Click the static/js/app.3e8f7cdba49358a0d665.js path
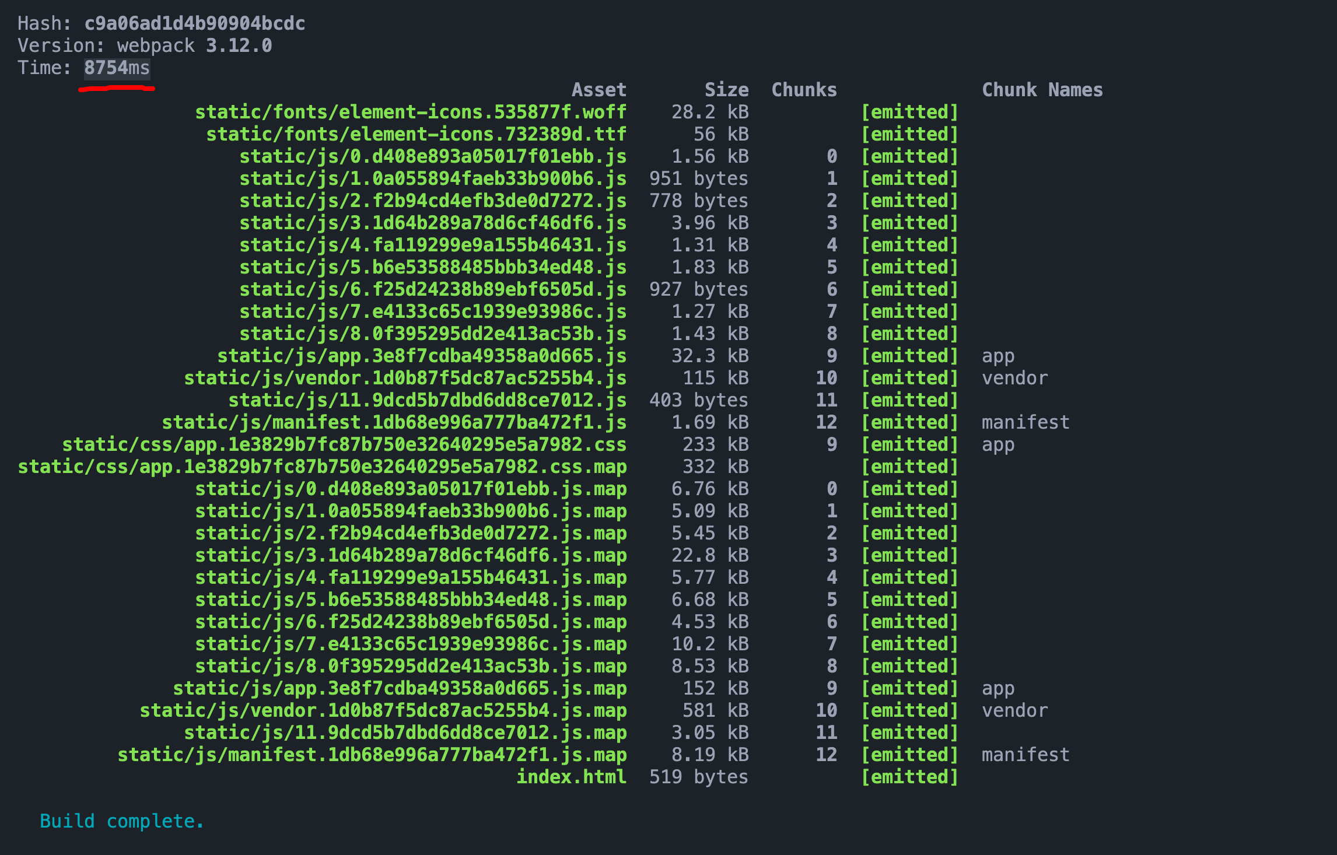This screenshot has height=855, width=1337. (422, 356)
